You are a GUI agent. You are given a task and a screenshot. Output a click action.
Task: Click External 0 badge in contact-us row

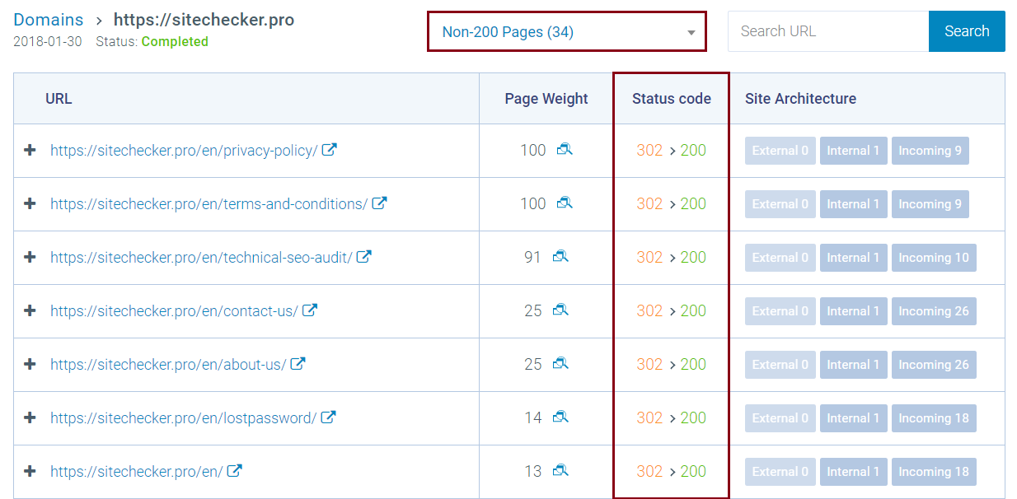[780, 311]
